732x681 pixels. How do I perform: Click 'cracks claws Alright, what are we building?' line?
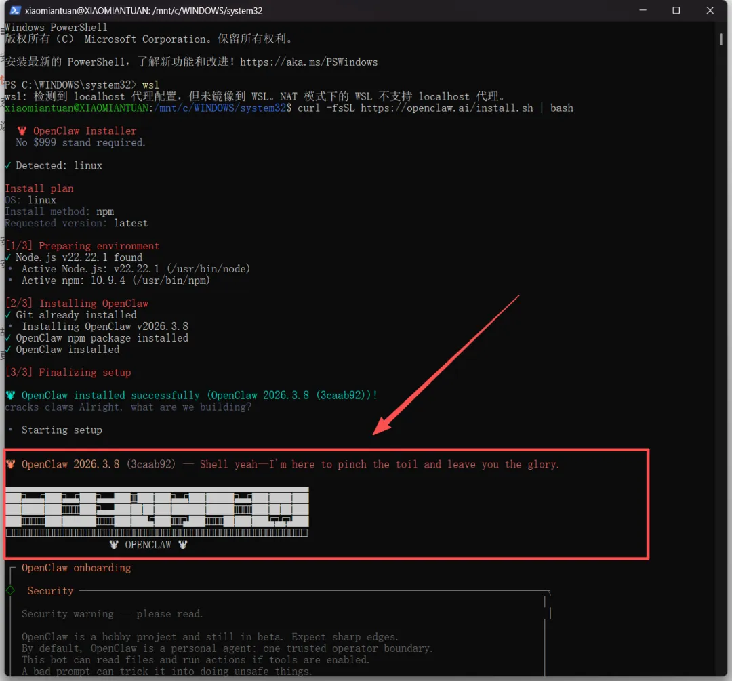128,407
